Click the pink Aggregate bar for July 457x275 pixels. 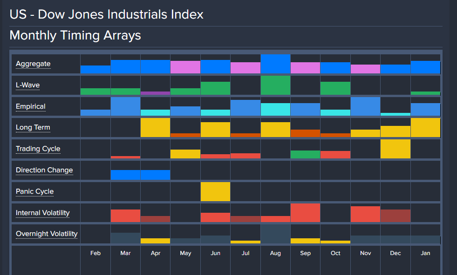coord(246,68)
